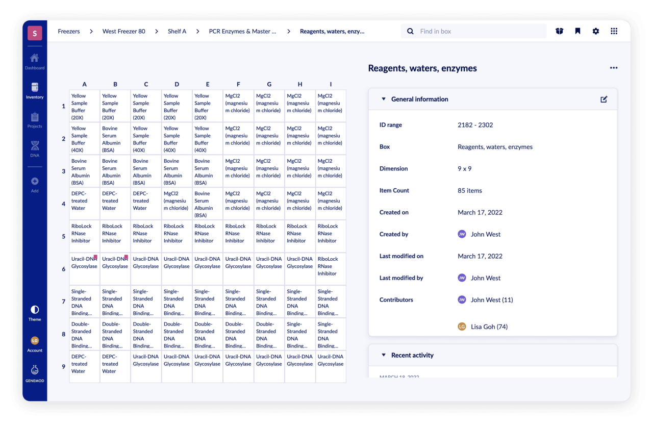
Task: Open the Inventory sidebar icon
Action: click(x=35, y=87)
